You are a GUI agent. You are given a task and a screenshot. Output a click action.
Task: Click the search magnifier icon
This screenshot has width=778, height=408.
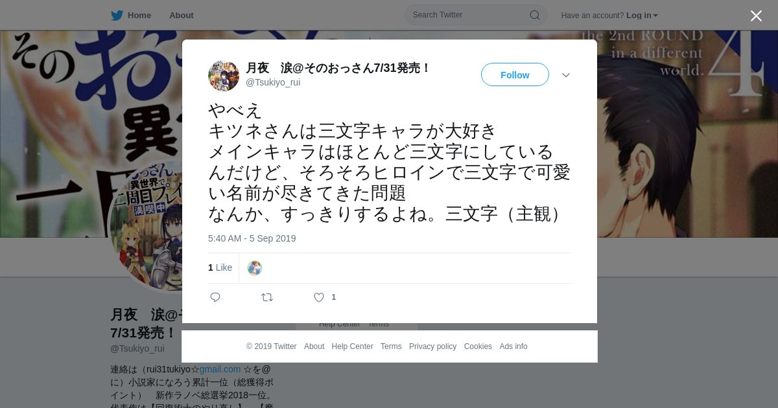[534, 15]
